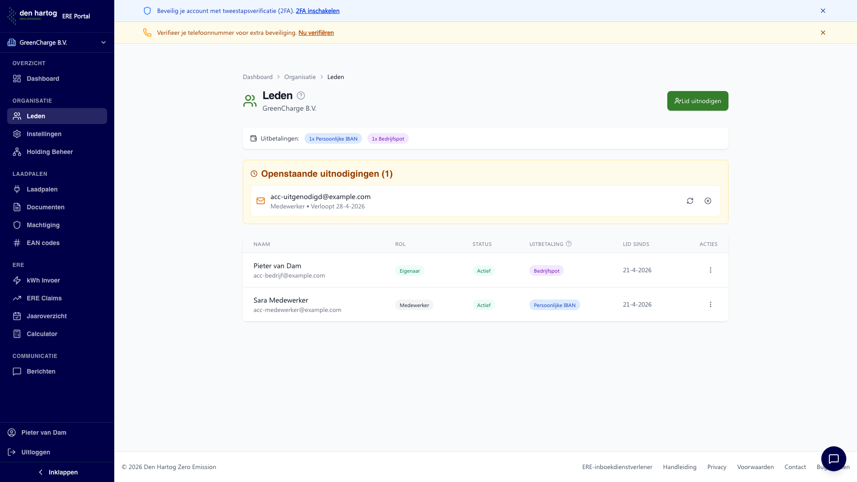Resend invitation to acc-uitgenodigd@example.com
The image size is (857, 482).
click(x=690, y=201)
